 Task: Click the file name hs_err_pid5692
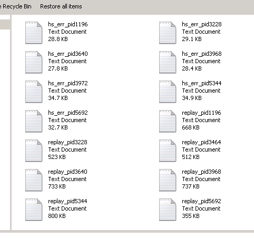[68, 113]
